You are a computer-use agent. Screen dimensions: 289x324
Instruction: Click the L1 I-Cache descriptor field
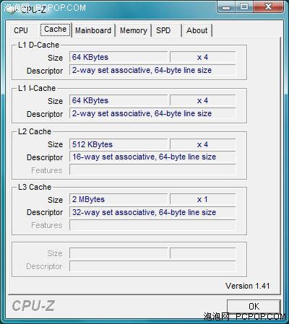(x=152, y=113)
